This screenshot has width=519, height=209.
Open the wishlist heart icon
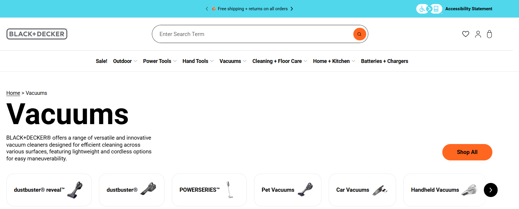(x=465, y=34)
